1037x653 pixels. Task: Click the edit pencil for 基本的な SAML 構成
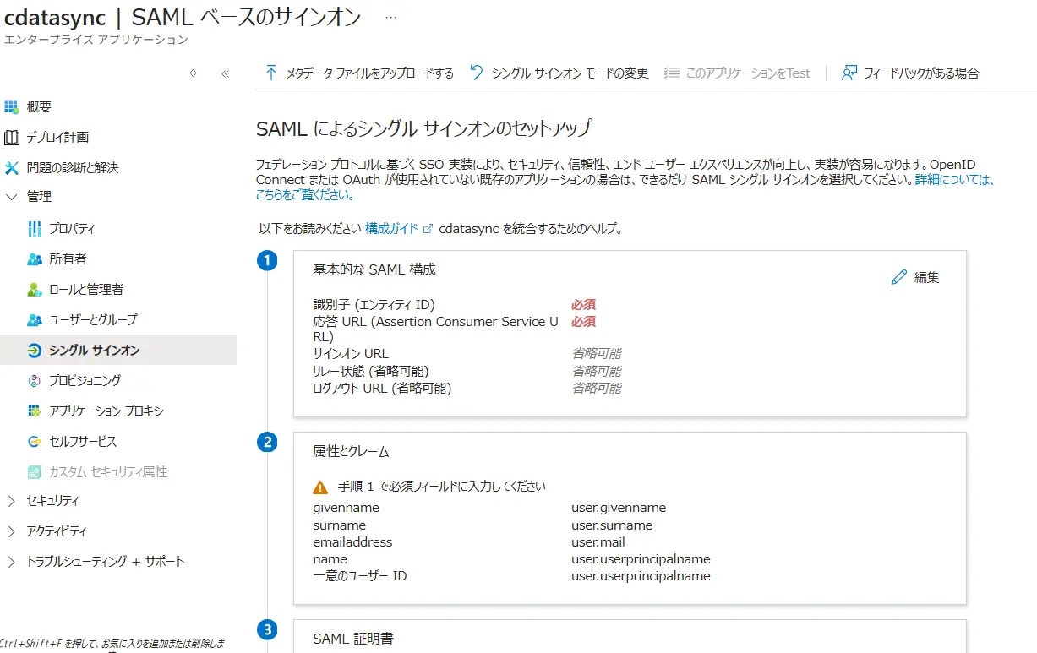pos(899,276)
